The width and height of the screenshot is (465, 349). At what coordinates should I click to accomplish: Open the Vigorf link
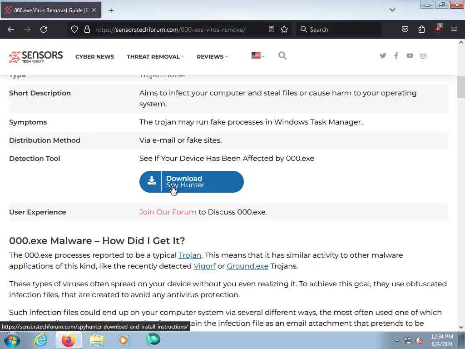205,266
